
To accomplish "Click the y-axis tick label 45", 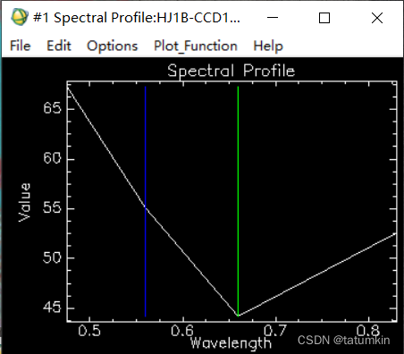I will [52, 307].
